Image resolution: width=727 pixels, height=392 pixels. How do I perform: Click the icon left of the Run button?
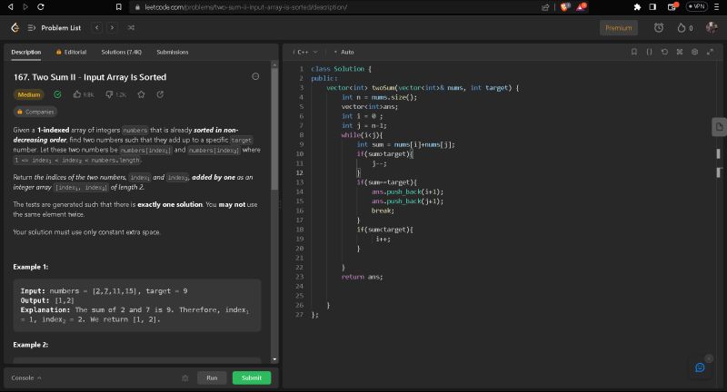[185, 378]
